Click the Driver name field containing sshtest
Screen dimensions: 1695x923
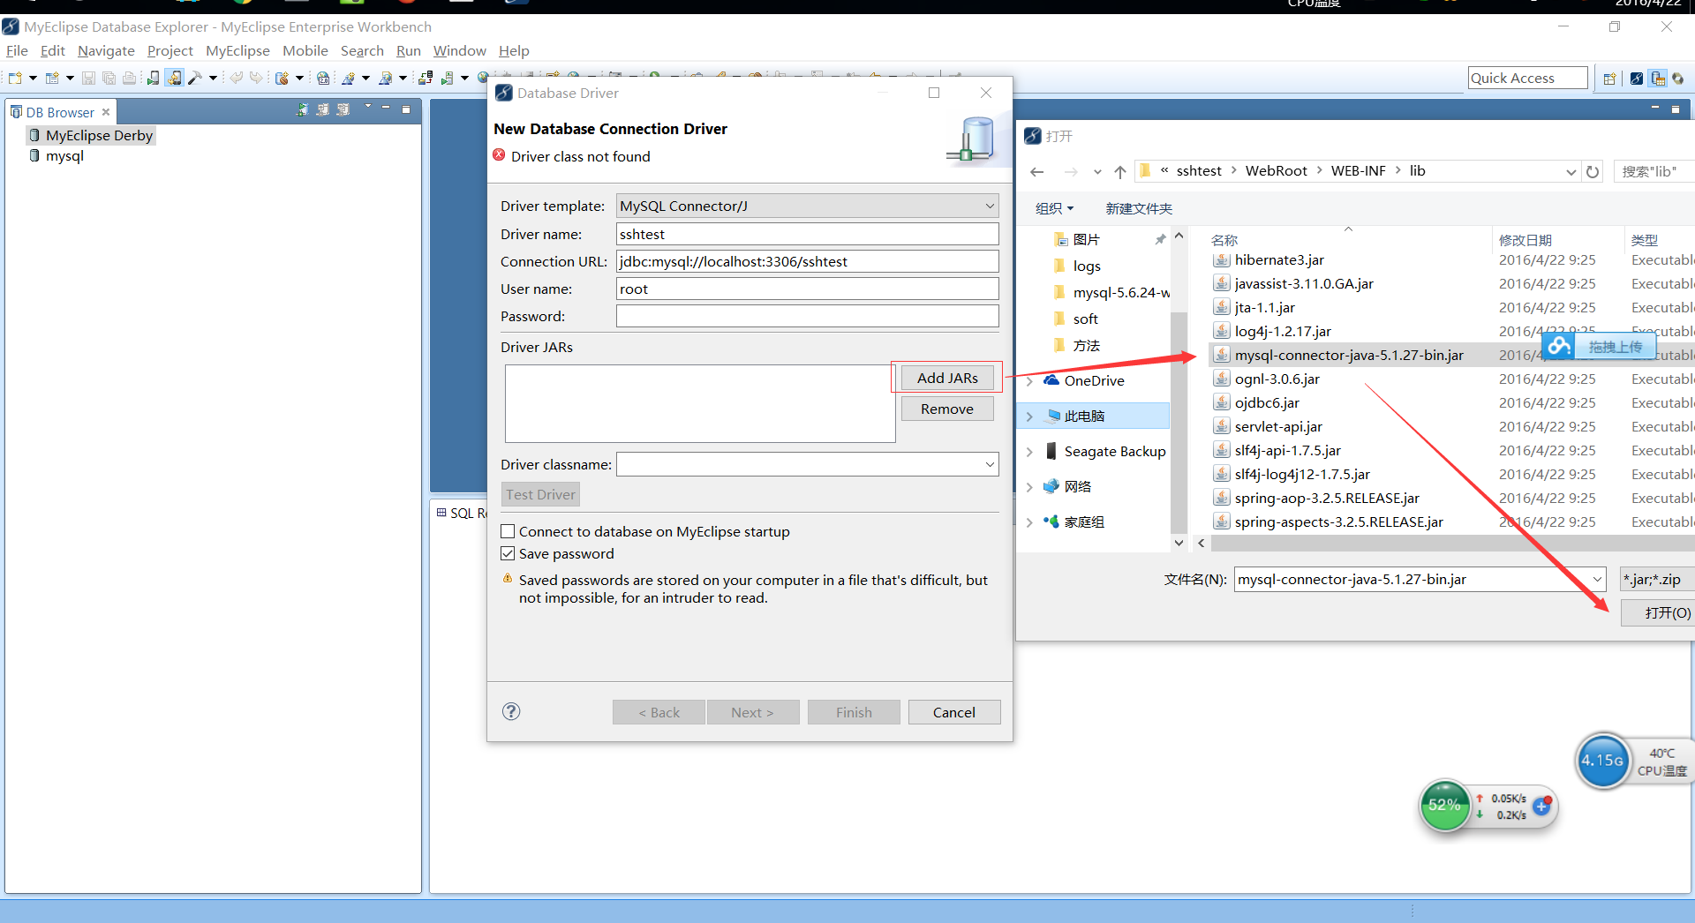pos(807,234)
